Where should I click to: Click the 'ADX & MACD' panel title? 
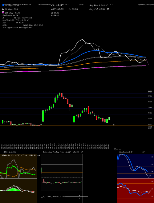tap(9, 152)
